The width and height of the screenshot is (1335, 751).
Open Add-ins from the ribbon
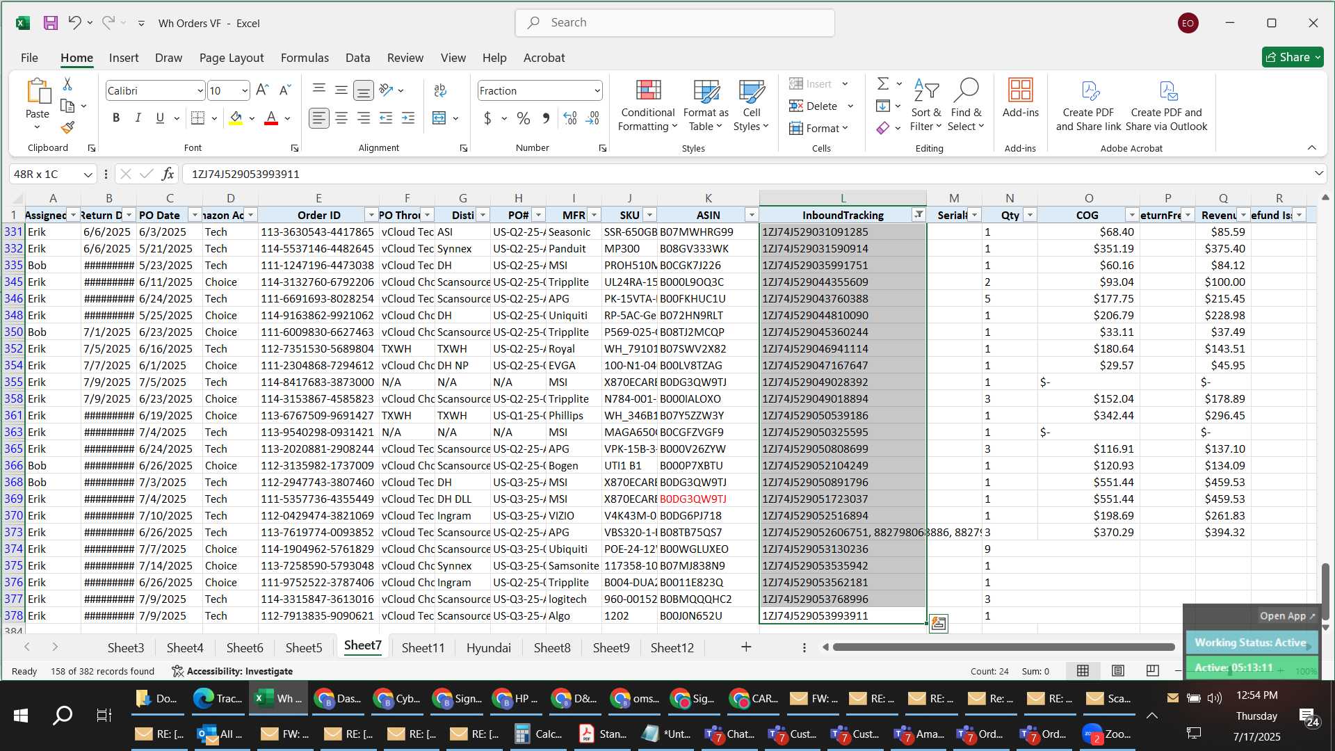1020,97
